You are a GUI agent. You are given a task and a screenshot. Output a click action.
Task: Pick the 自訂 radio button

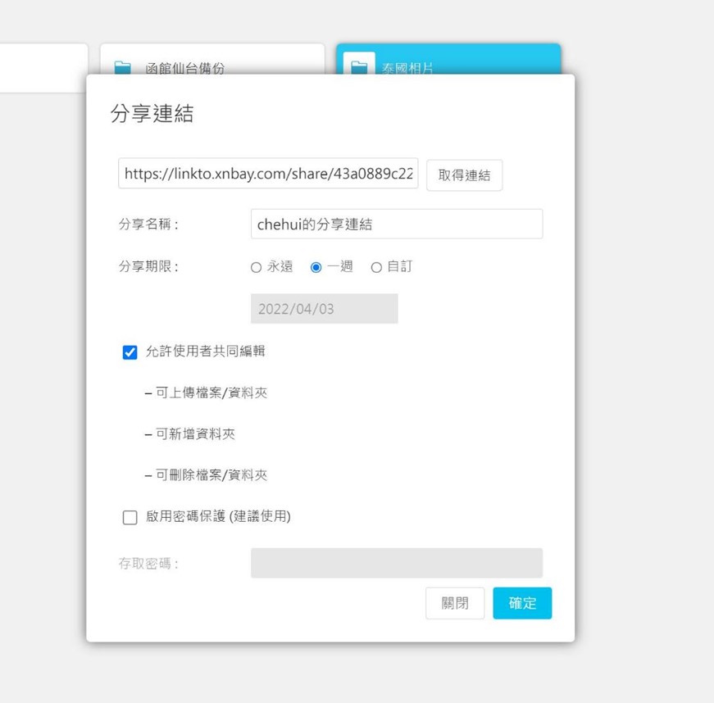pyautogui.click(x=377, y=267)
